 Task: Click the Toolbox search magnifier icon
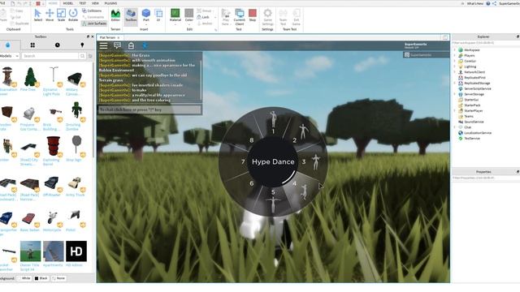coord(82,56)
